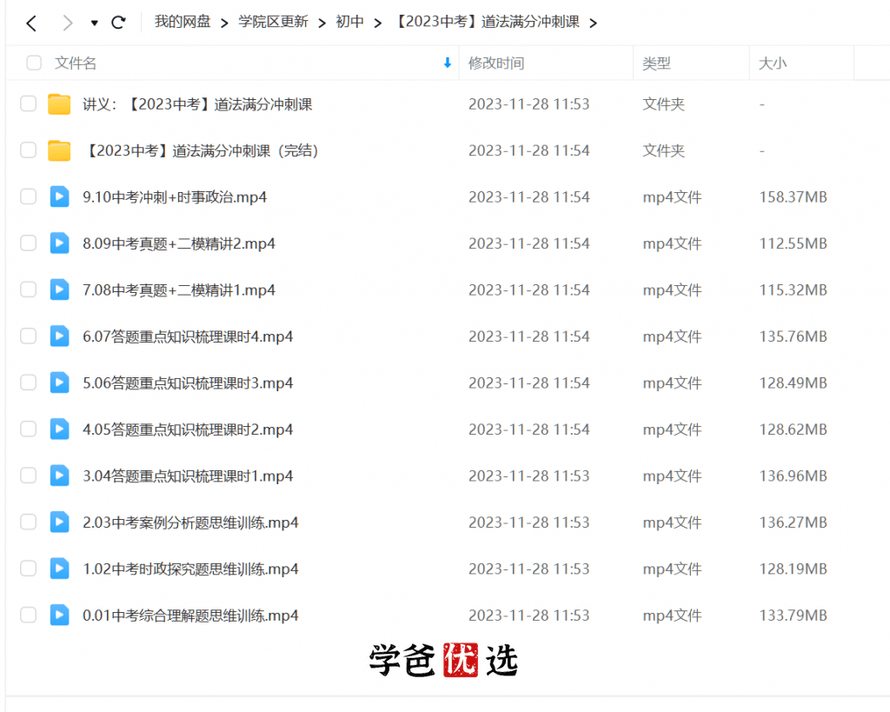Open file name 9.10中考冲刺+时事政治.mp4
Viewport: 890px width, 712px height.
click(x=175, y=197)
